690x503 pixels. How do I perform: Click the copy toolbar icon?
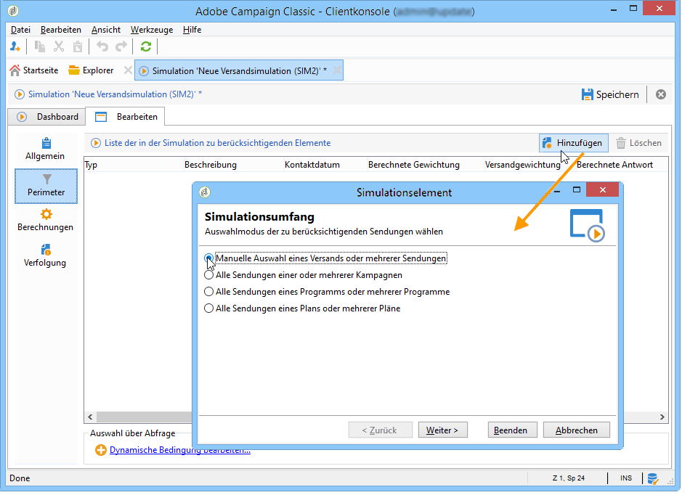[40, 46]
